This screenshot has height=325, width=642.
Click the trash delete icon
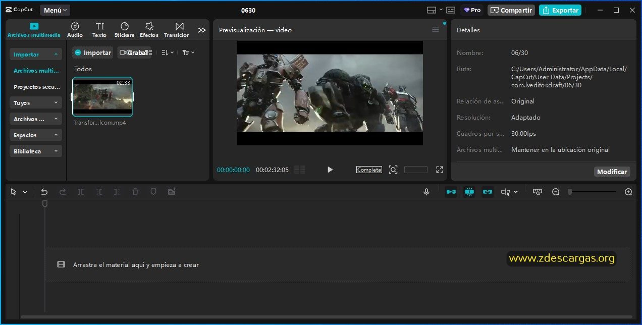point(135,192)
